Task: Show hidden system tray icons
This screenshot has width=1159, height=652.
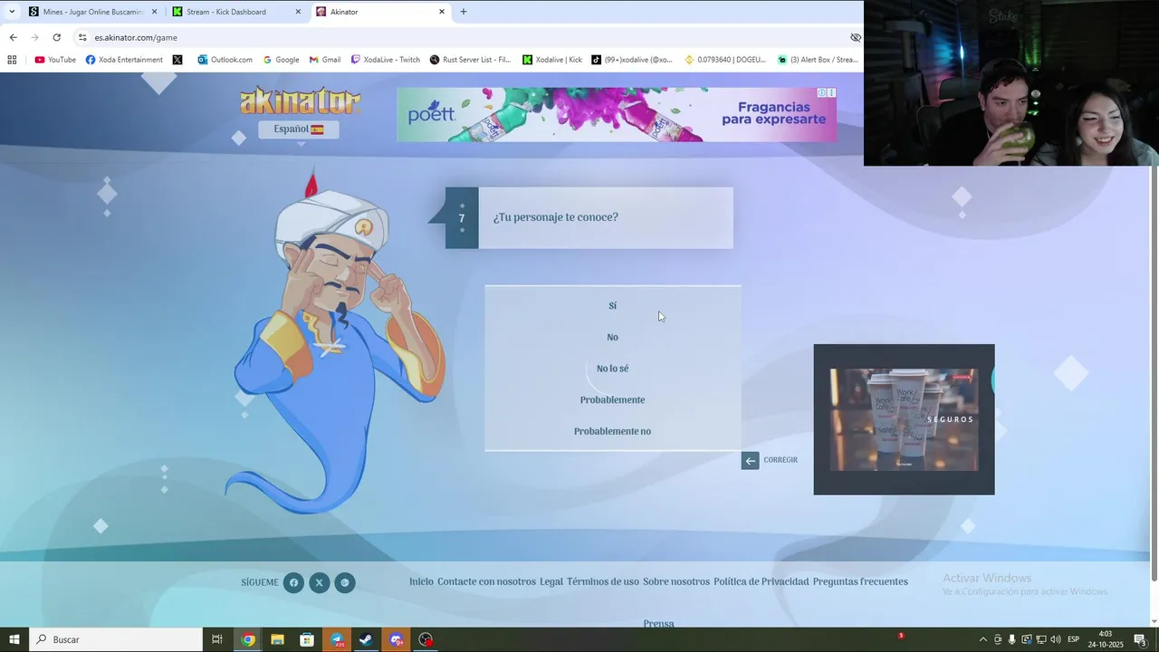Action: pos(983,639)
